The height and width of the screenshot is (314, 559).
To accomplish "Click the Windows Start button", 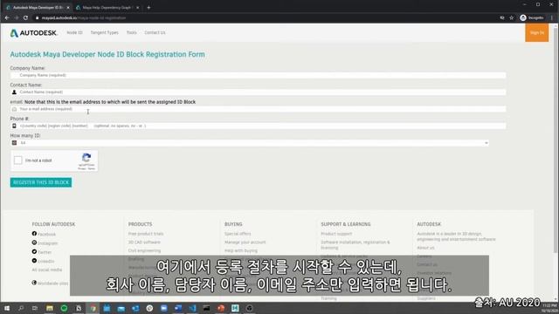I will coord(7,308).
